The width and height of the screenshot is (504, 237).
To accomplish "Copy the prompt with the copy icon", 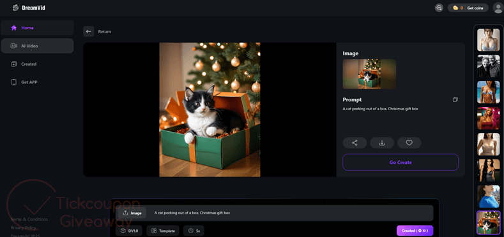I will pos(455,100).
